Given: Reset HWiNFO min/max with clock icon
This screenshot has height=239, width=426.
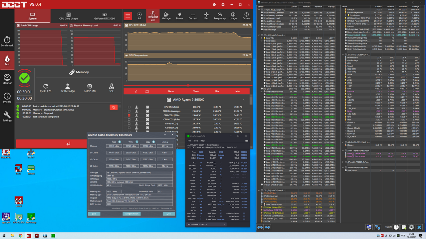Looking at the screenshot, I should coord(396,227).
